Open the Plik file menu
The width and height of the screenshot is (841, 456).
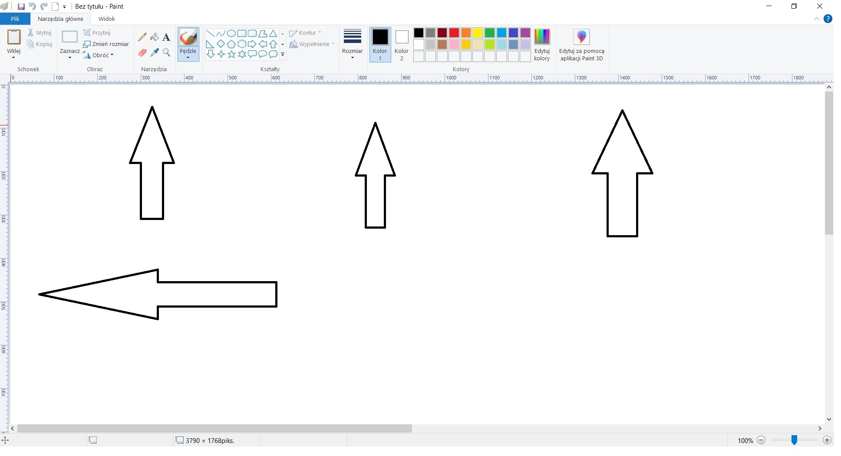[15, 19]
